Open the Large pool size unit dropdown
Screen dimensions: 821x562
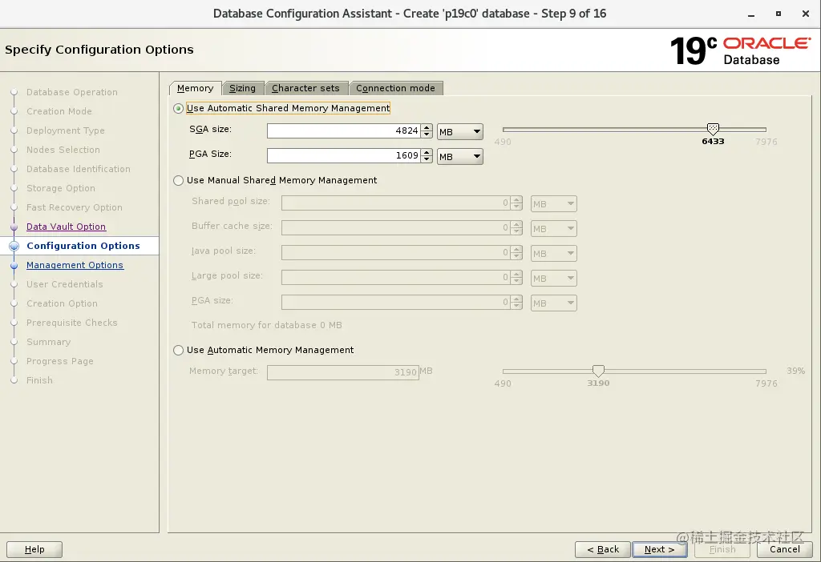point(554,278)
